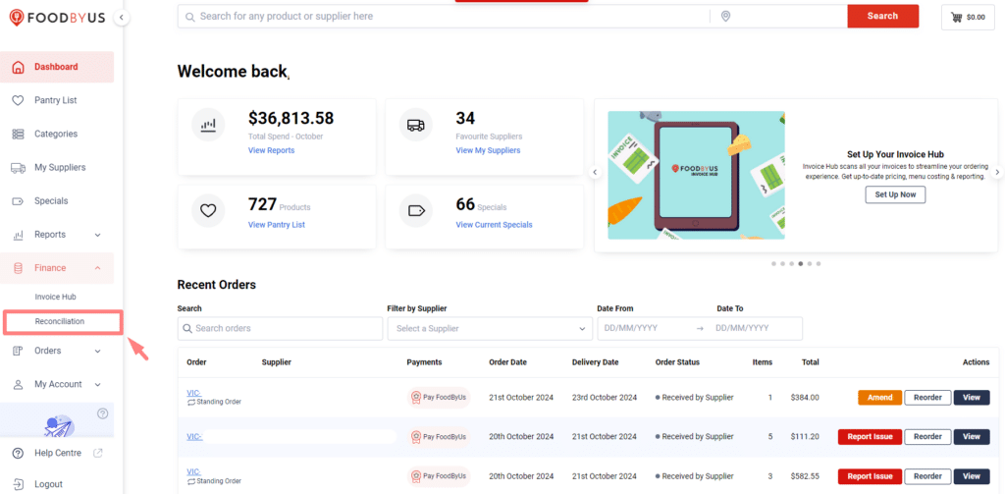This screenshot has width=1005, height=494.
Task: Click the $36,813.58 total spend figure
Action: [291, 118]
